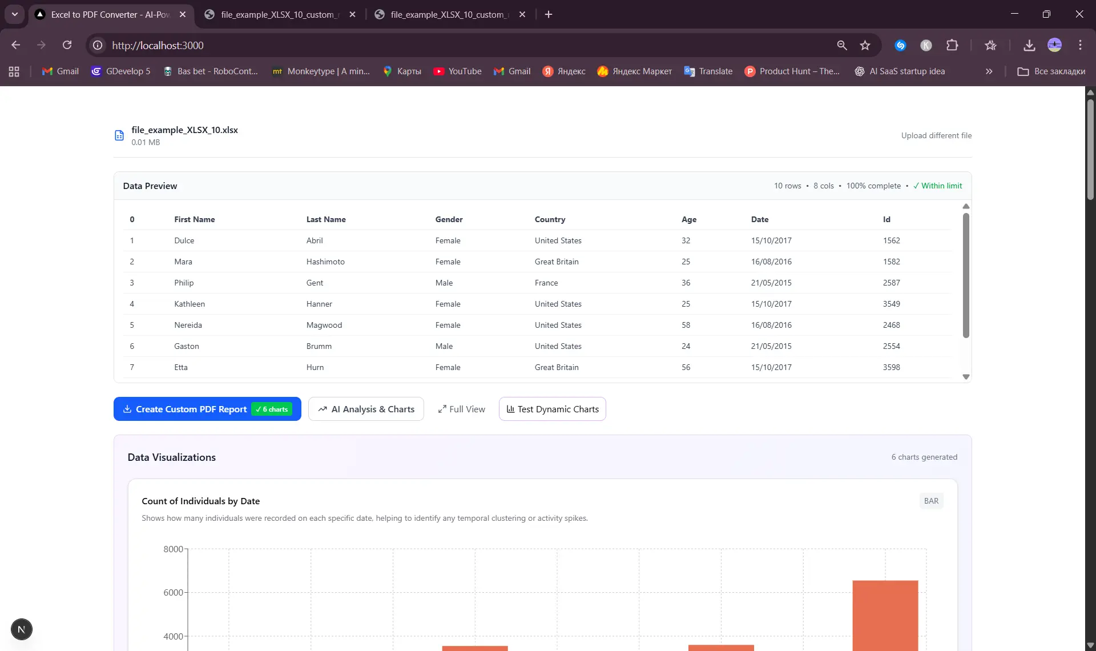Click the Brumm last name cell
This screenshot has height=651, width=1096.
319,346
